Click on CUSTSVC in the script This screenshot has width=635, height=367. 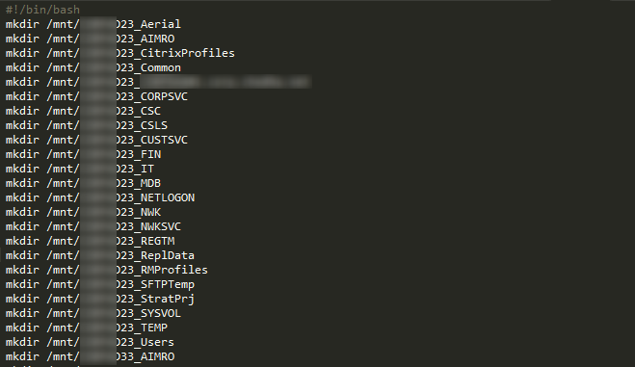(x=164, y=140)
